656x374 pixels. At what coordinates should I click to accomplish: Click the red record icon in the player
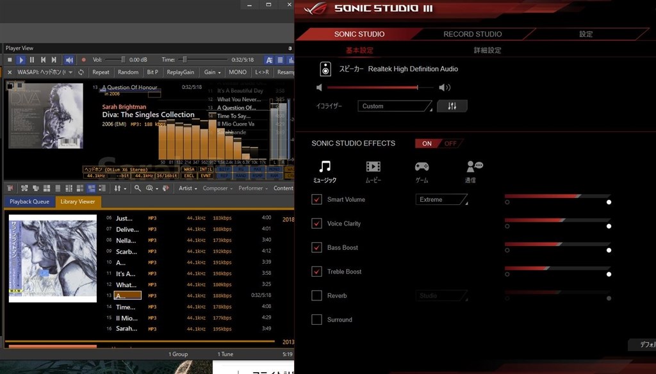[83, 60]
